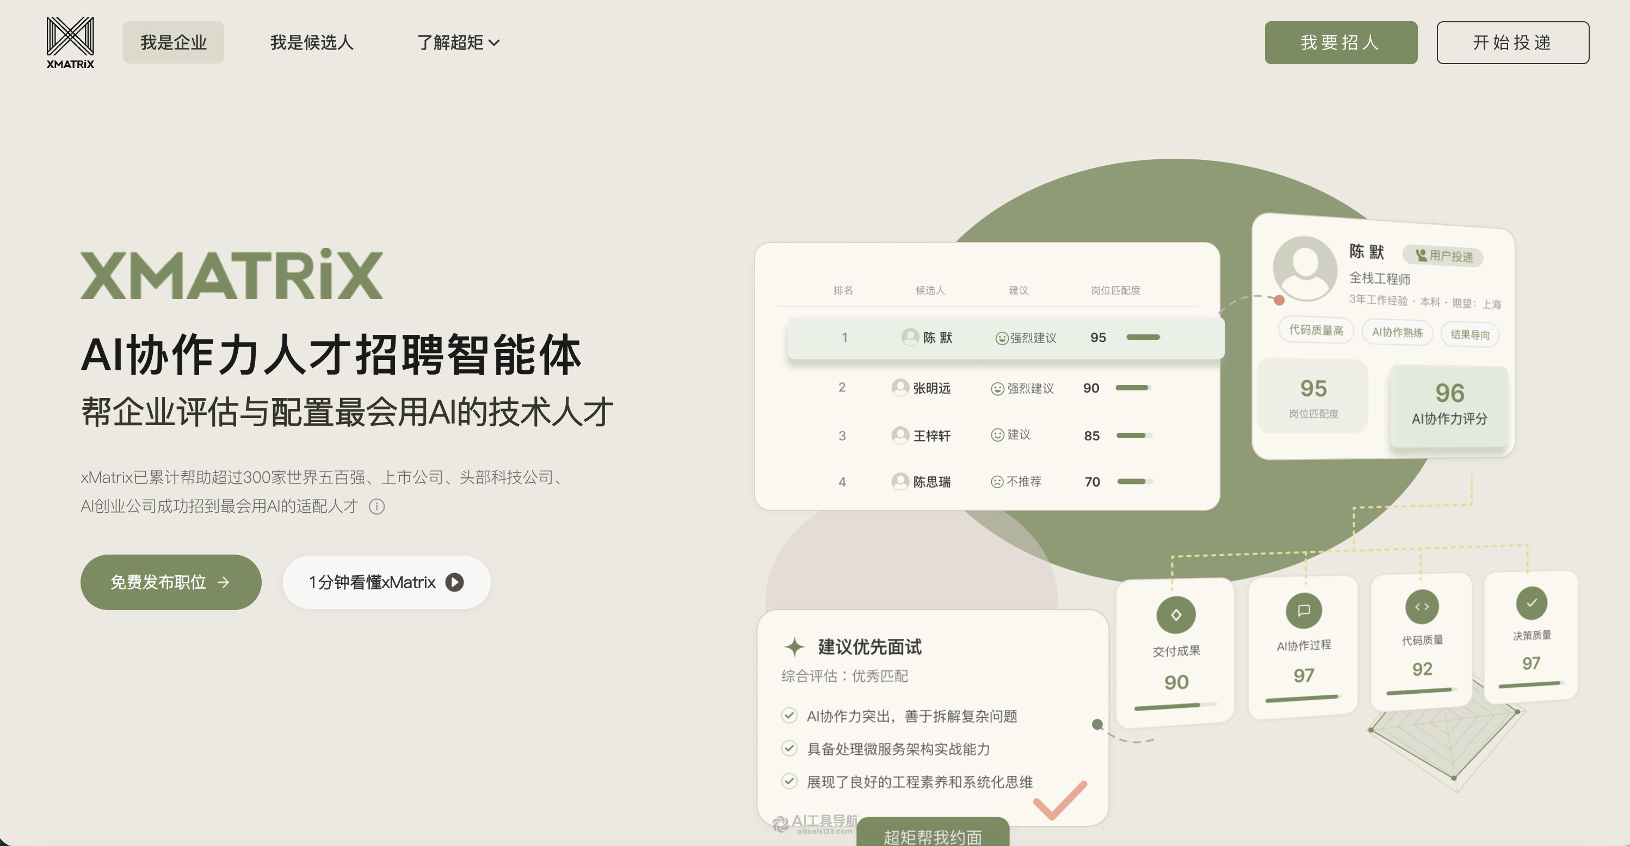Click the checkmark icon above 决策质量
The image size is (1630, 846).
1532,602
